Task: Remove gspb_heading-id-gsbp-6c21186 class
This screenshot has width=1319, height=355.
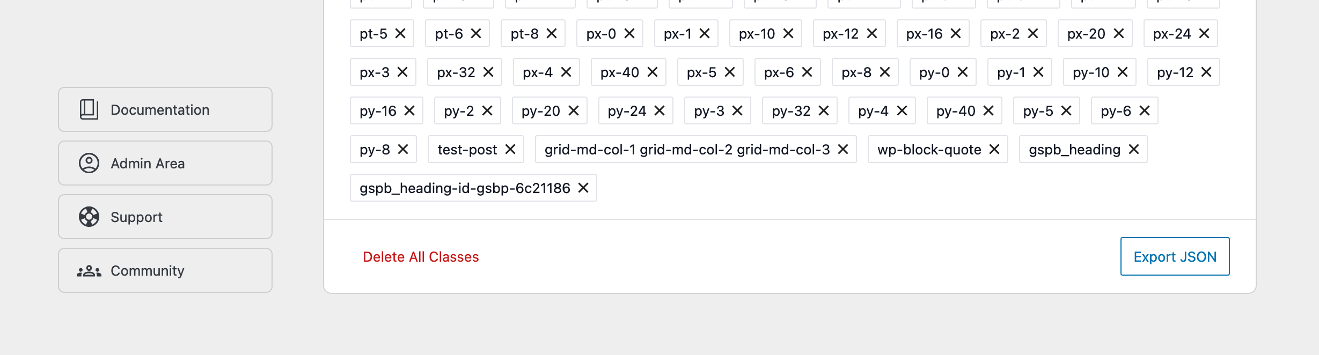Action: pos(583,188)
